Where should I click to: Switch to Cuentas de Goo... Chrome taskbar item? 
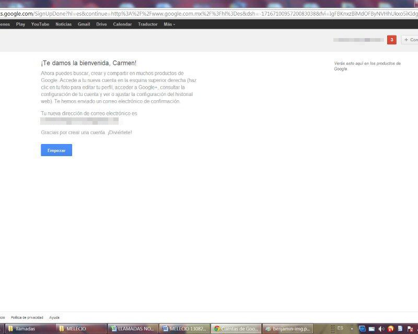coord(236,329)
